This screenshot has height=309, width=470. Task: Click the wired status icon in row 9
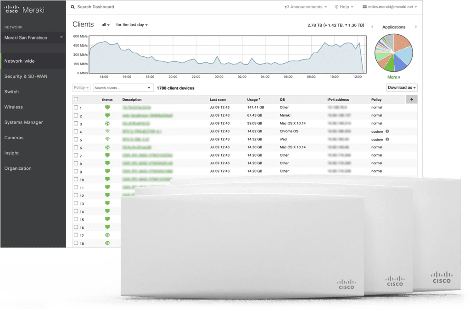point(107,171)
